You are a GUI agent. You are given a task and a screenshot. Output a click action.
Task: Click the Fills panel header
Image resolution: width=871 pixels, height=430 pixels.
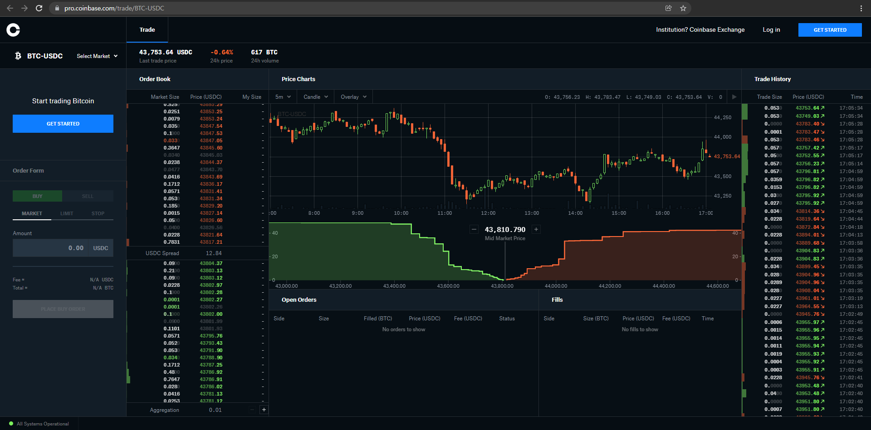557,300
